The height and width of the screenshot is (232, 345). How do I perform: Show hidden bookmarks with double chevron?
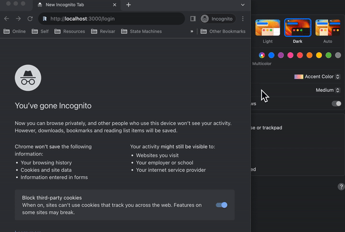pyautogui.click(x=192, y=32)
